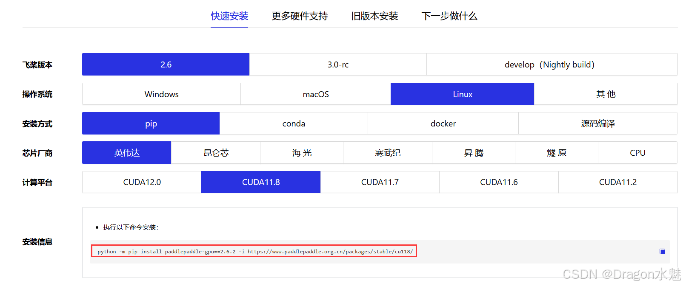Pick CUDA11.7 compute platform
This screenshot has width=683, height=286.
click(x=380, y=182)
